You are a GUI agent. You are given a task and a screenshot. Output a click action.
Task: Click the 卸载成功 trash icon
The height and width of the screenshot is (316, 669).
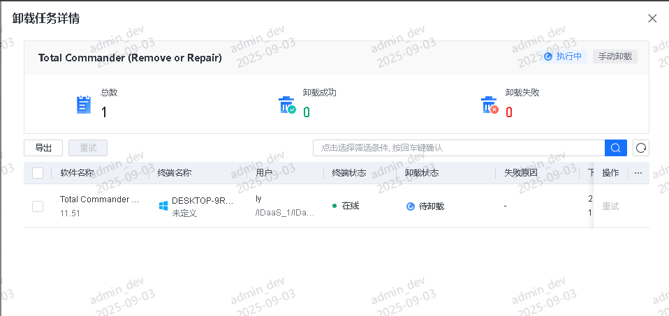tap(287, 105)
